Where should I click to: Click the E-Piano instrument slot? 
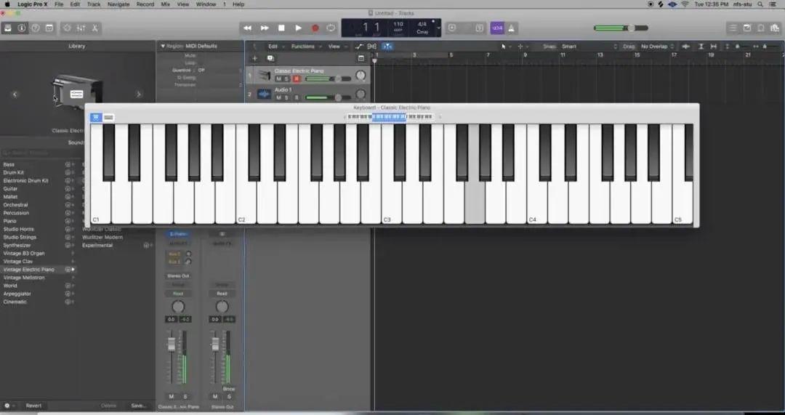coord(178,234)
